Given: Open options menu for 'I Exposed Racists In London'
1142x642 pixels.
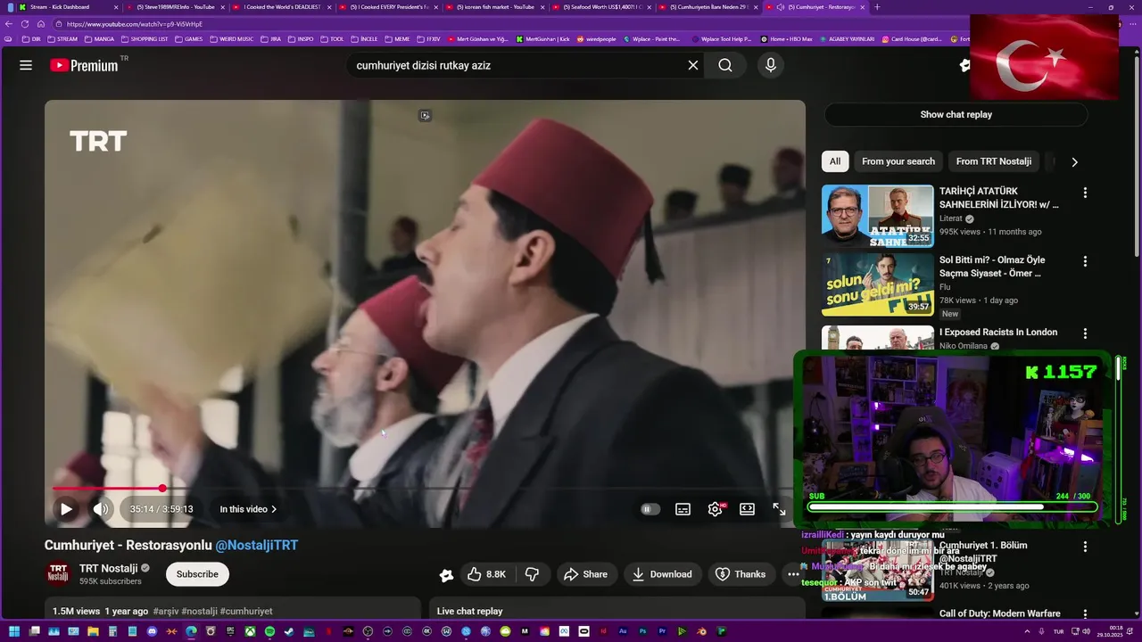Looking at the screenshot, I should click(1085, 333).
